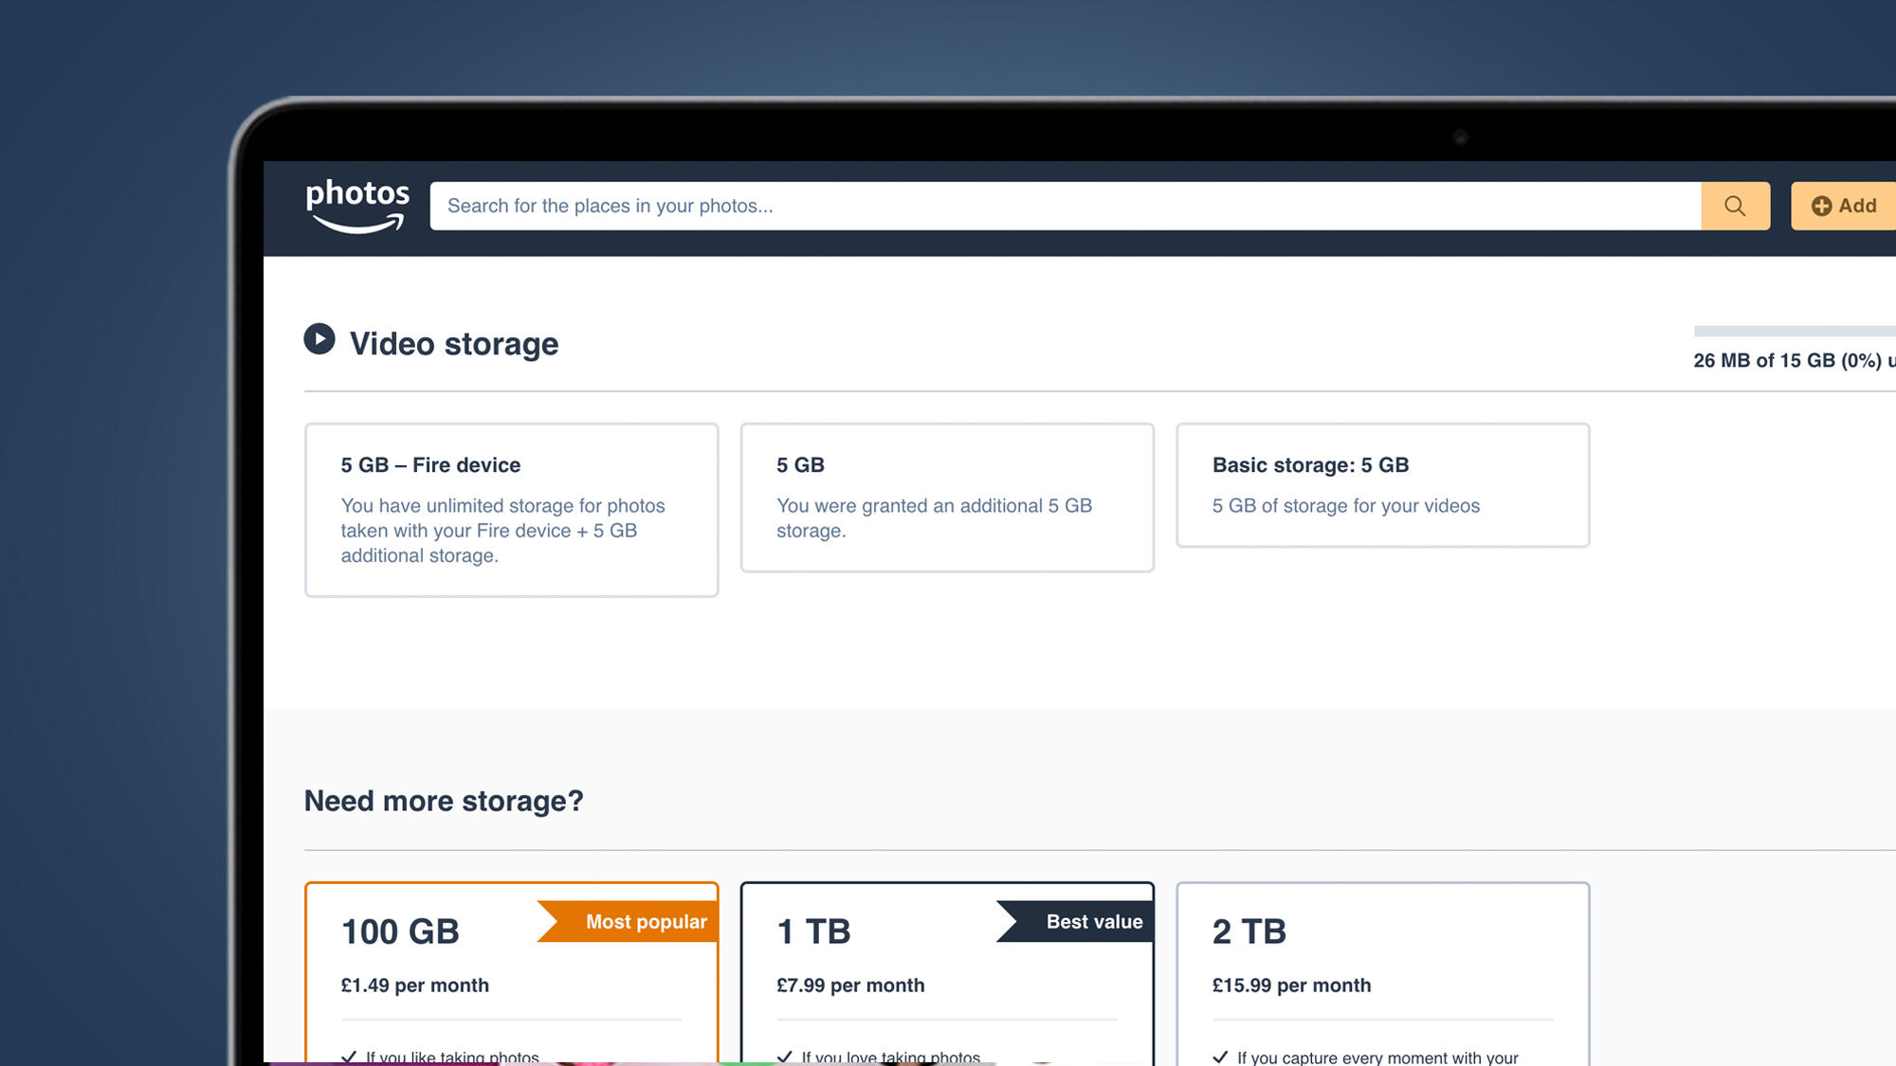Click the checkmark beside "If you capture every moment"
The image size is (1896, 1066).
(x=1220, y=1057)
